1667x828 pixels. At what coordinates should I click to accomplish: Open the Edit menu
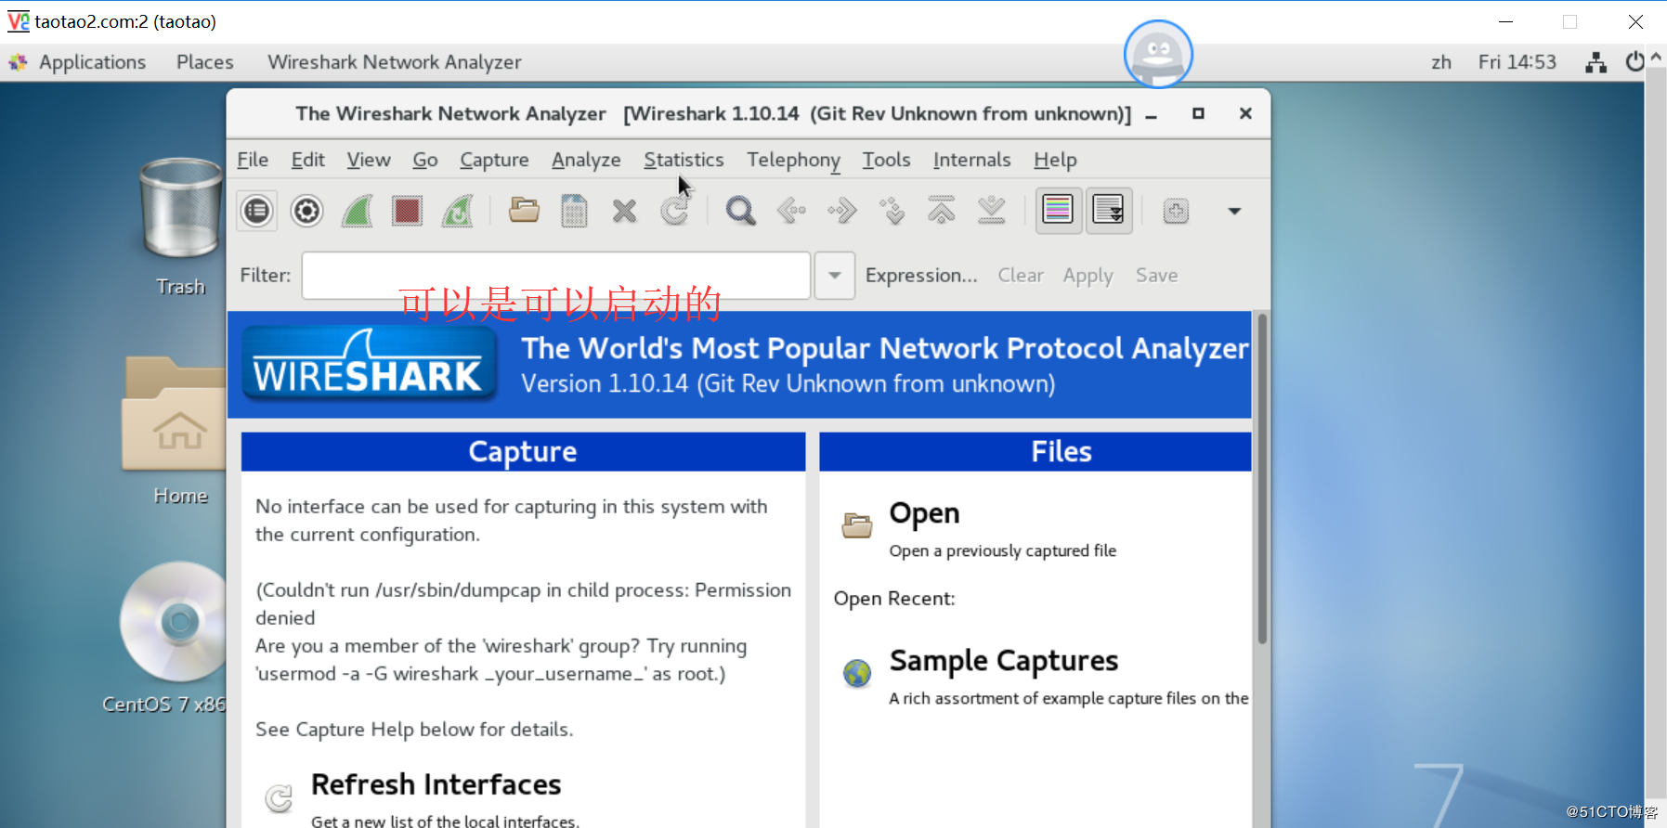tap(308, 160)
